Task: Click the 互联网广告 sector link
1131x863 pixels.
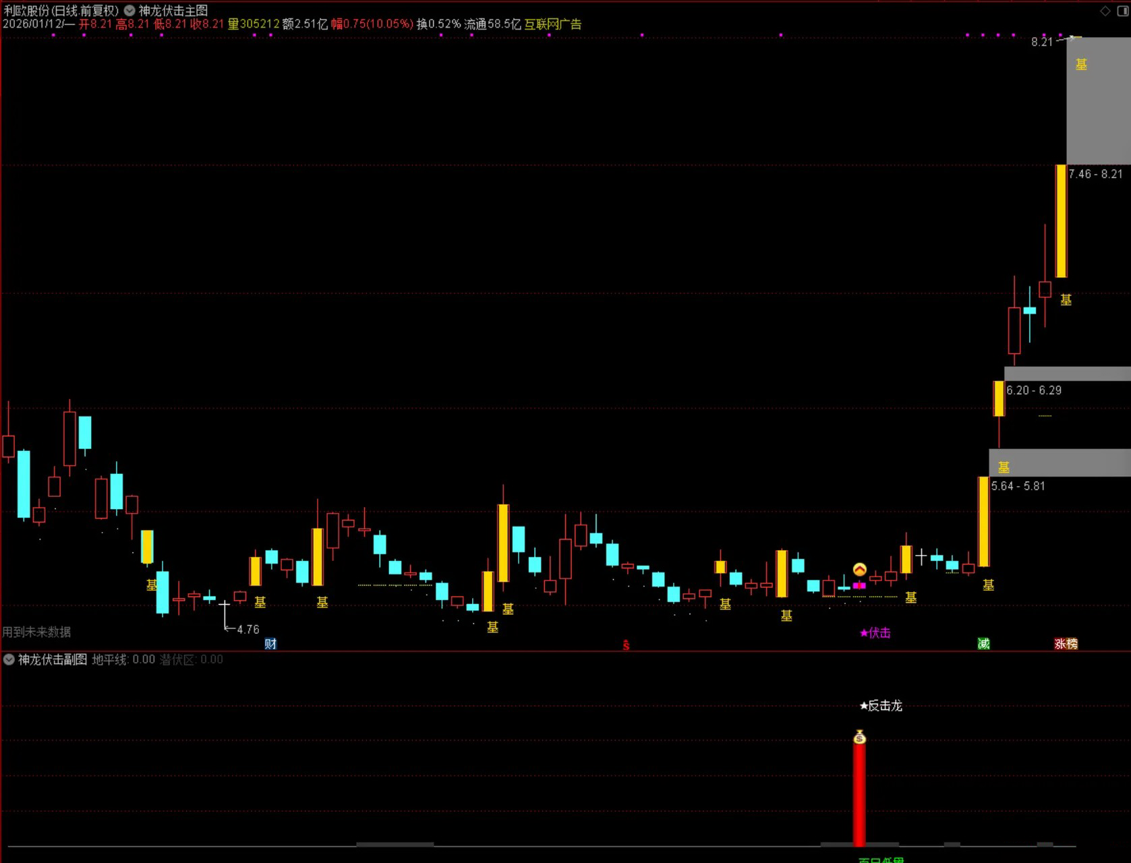Action: pos(553,24)
